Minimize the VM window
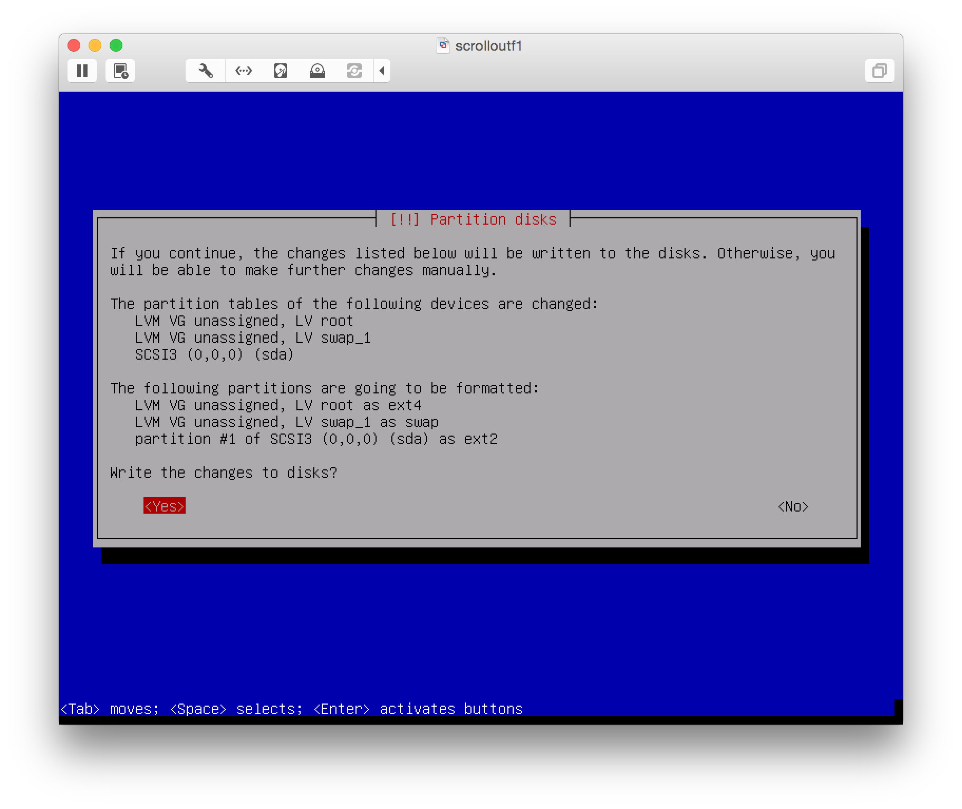 (x=95, y=45)
